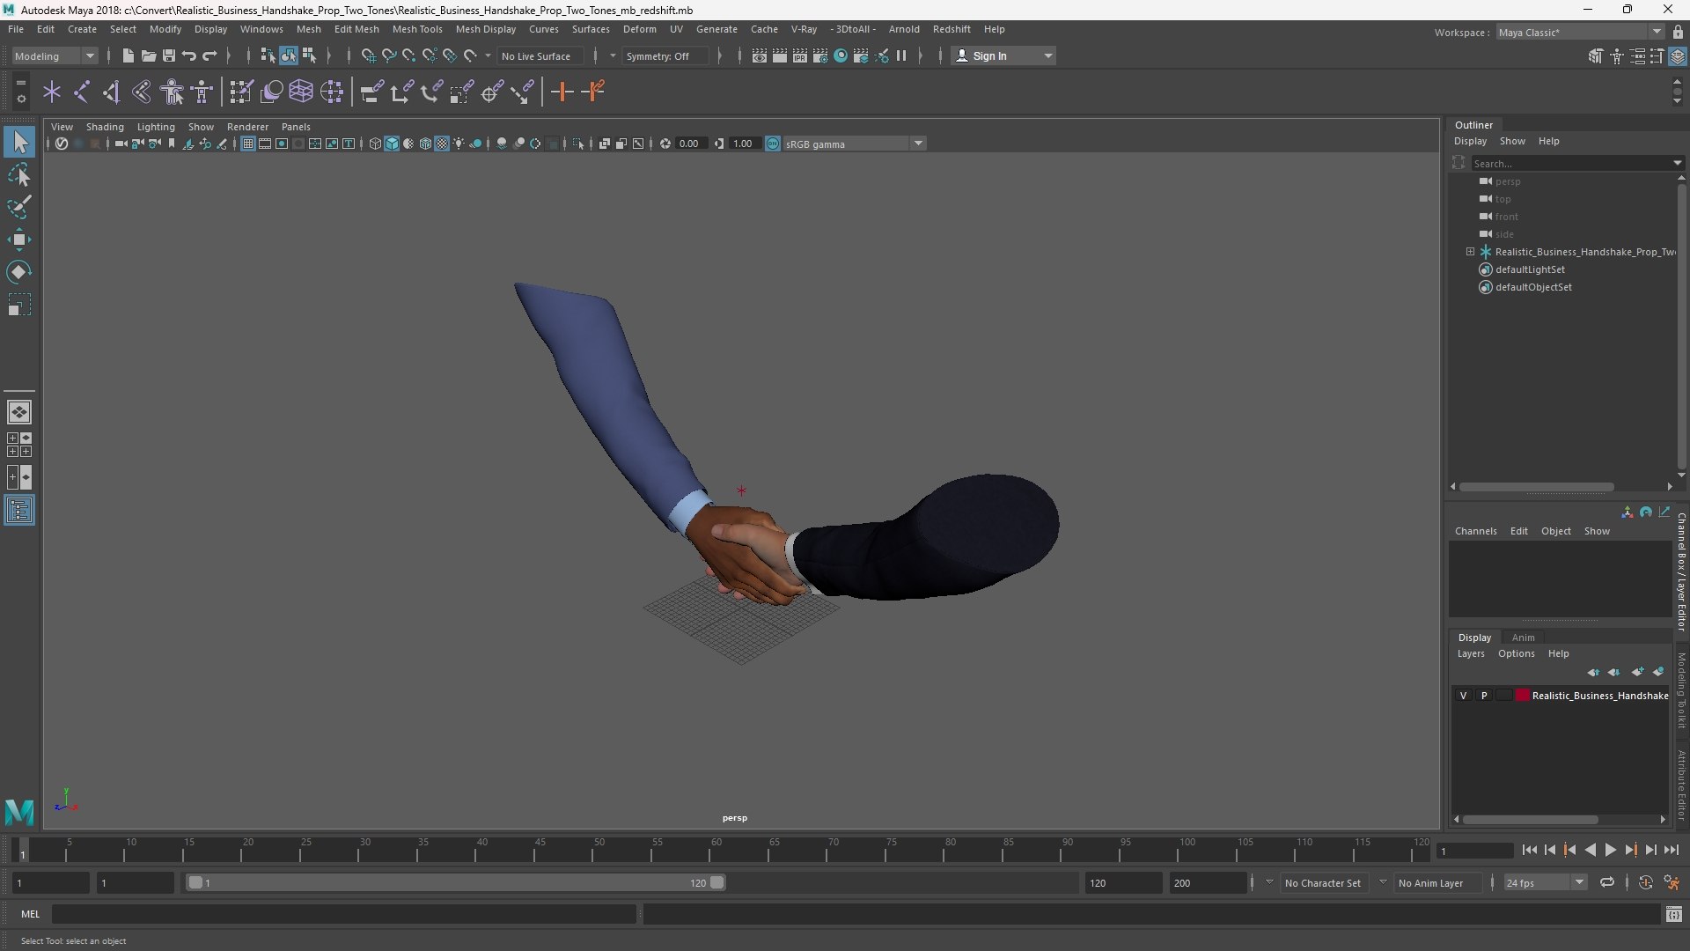
Task: Open Outliner layout icon in sidebar
Action: pyautogui.click(x=19, y=511)
